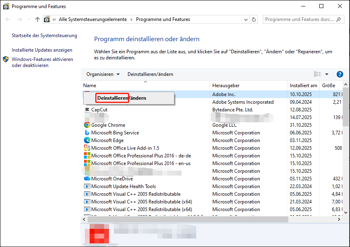Click Office Professional Plus de-de icon
This screenshot has width=350, height=247.
[x=87, y=155]
